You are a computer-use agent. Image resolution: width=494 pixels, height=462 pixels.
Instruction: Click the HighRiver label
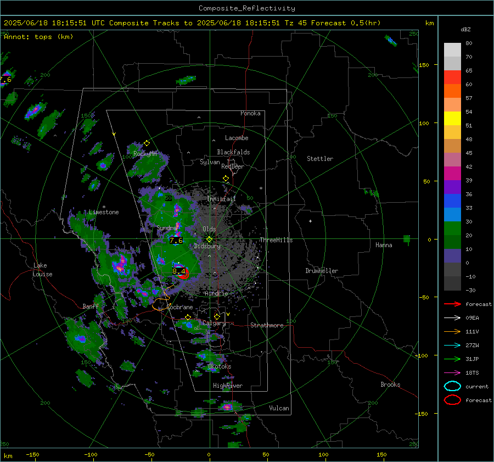227,386
